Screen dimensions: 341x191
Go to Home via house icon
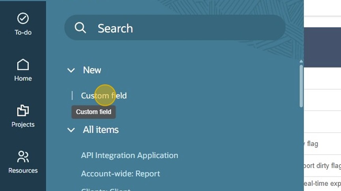(x=23, y=65)
